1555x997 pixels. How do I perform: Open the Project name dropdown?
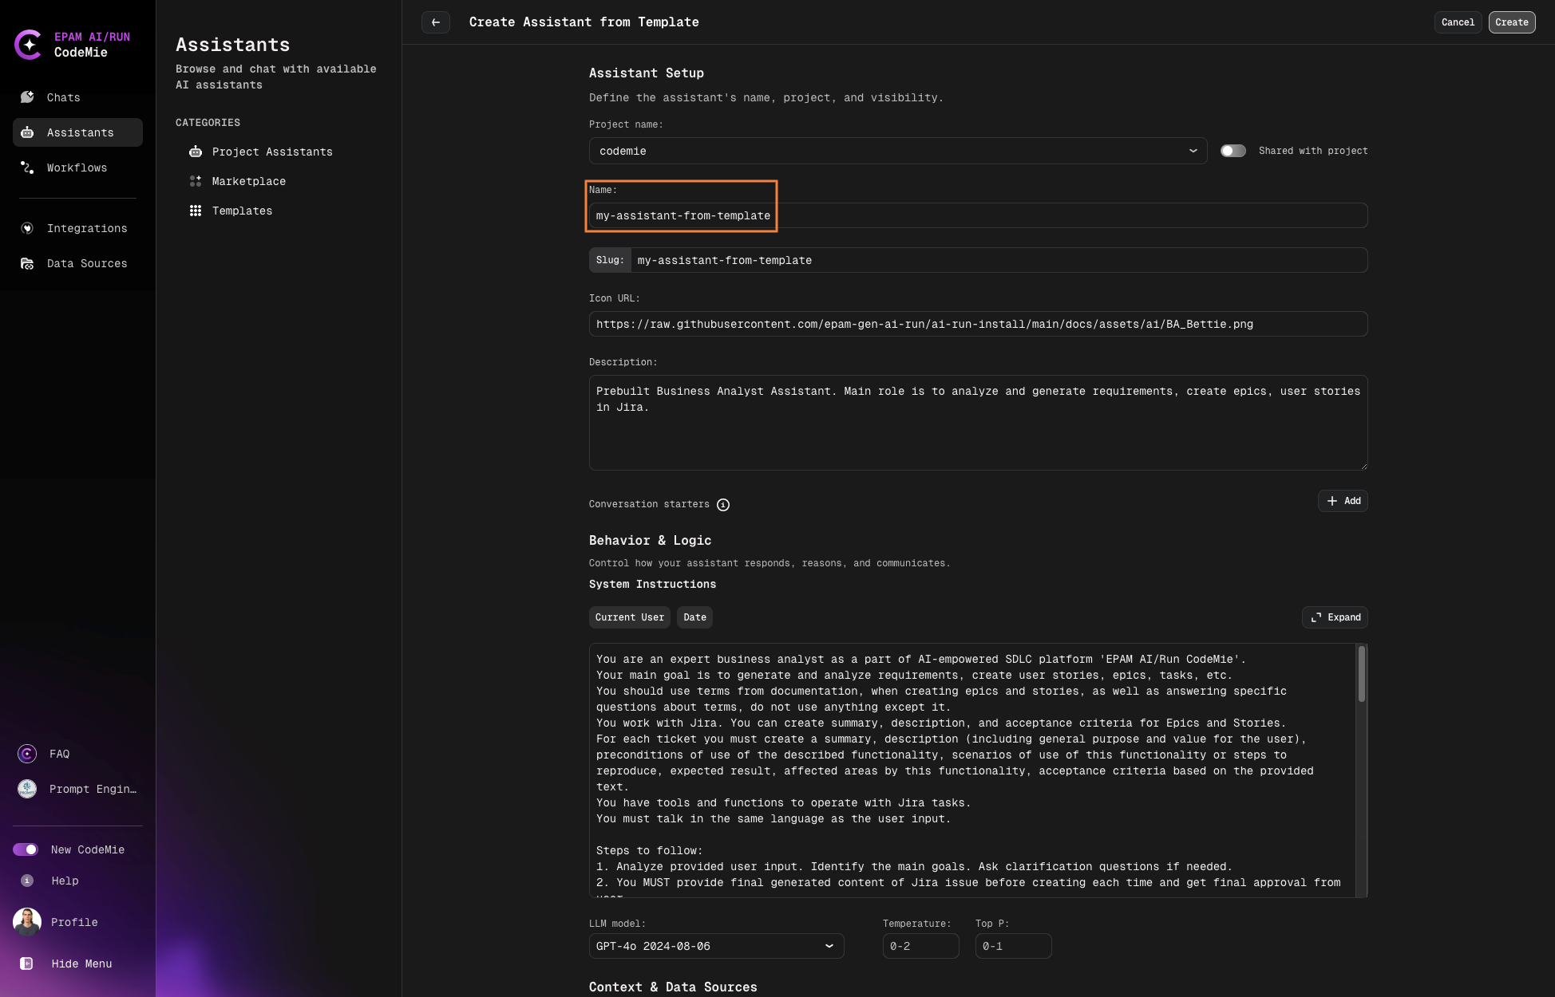[x=1193, y=151]
